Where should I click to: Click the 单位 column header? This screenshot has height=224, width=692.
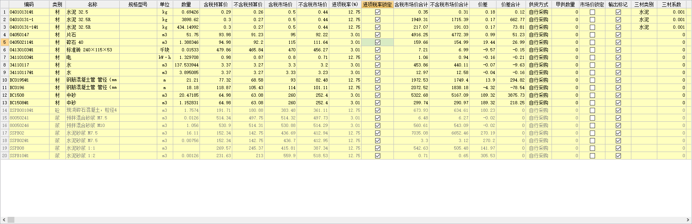[165, 4]
